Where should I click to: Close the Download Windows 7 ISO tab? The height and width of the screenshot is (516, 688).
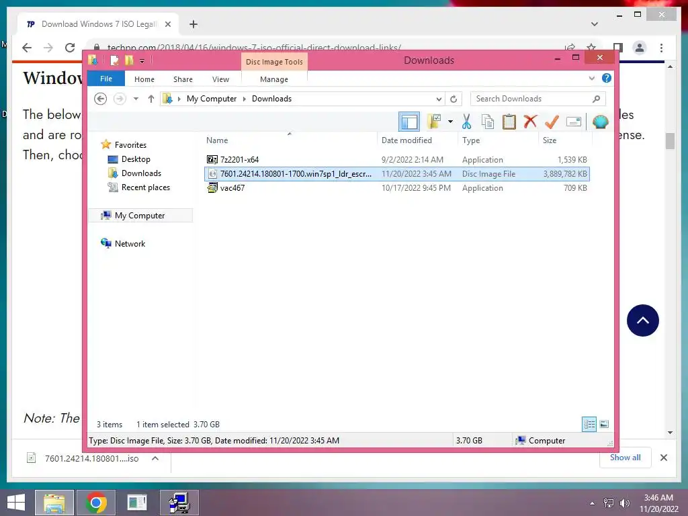167,24
